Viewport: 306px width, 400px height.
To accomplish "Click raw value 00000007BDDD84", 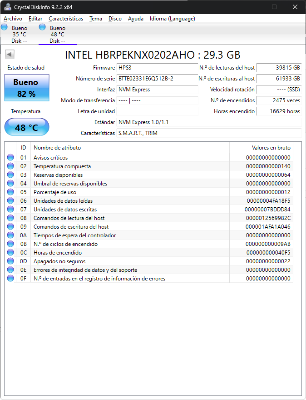I will pyautogui.click(x=267, y=210).
